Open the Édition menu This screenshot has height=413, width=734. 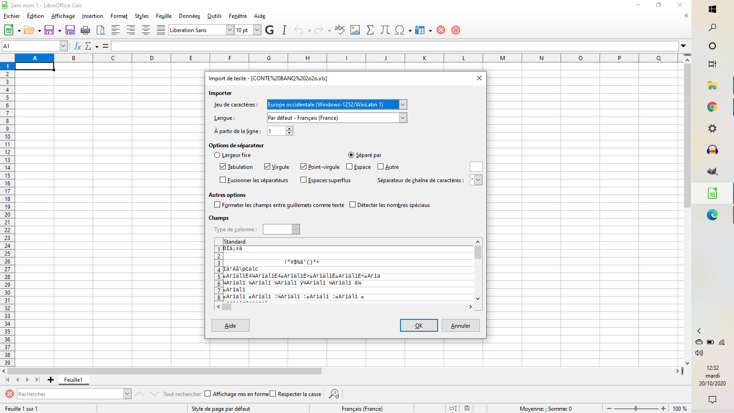click(36, 16)
